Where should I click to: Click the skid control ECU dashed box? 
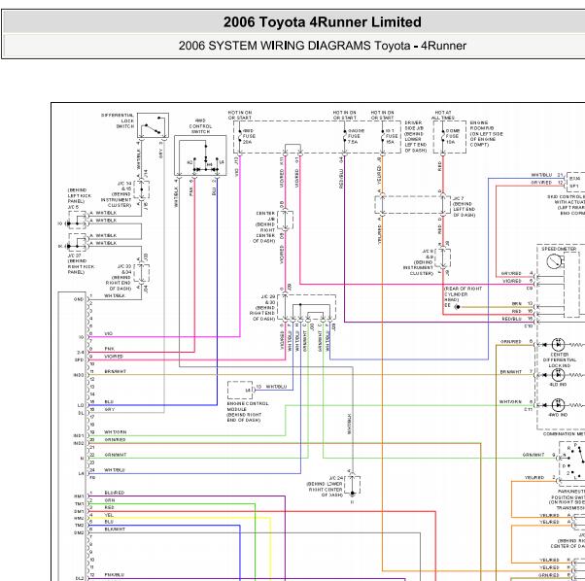[x=575, y=182]
